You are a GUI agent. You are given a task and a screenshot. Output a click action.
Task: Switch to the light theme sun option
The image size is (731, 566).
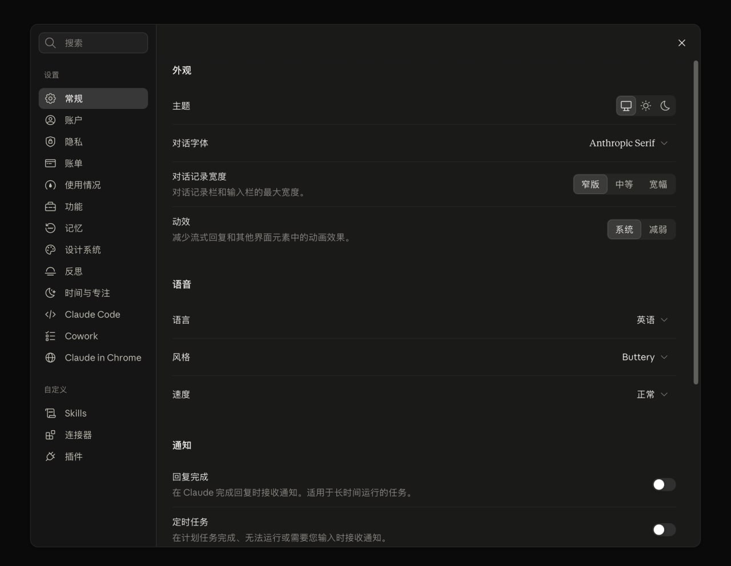[646, 106]
